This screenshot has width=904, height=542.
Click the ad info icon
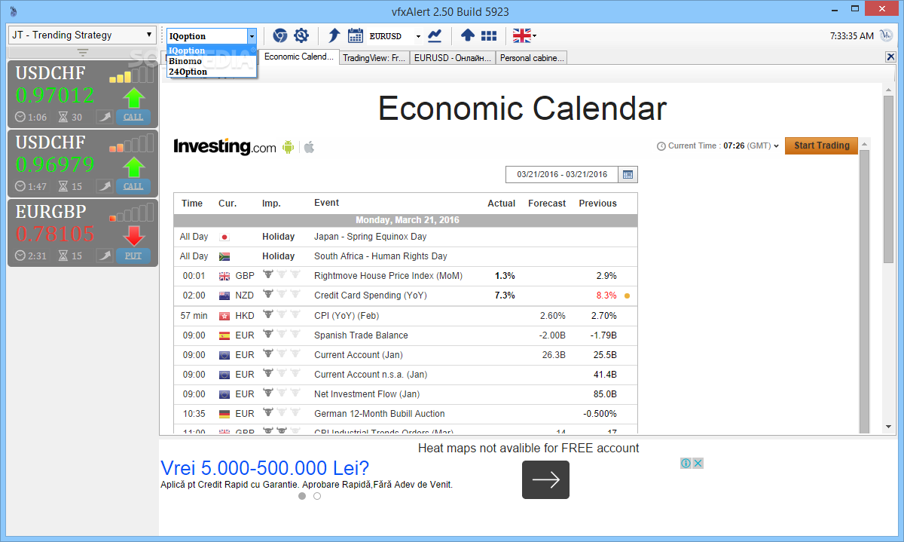[686, 463]
